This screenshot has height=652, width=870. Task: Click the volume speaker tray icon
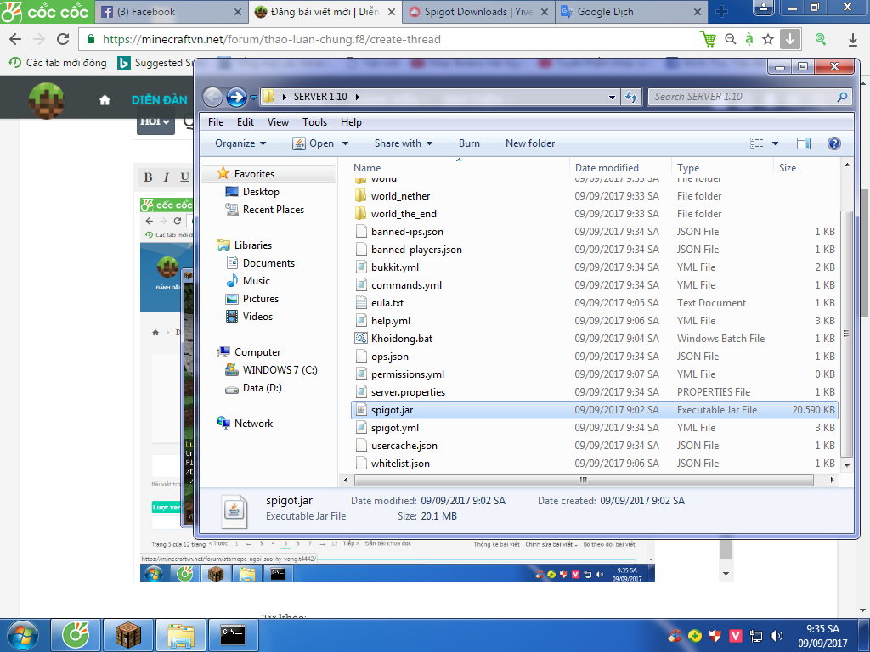tap(777, 635)
